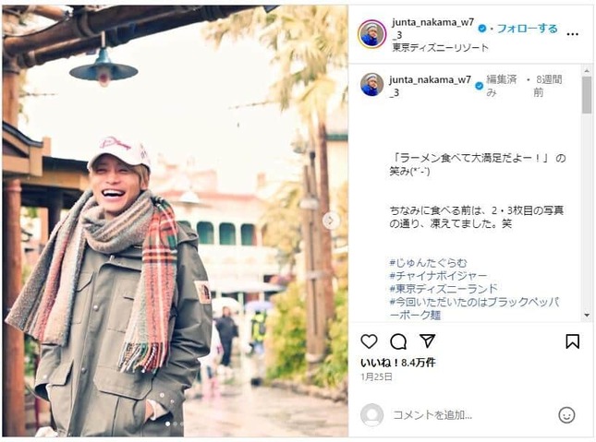Click the caption author's small avatar
The height and width of the screenshot is (442, 596).
click(371, 84)
